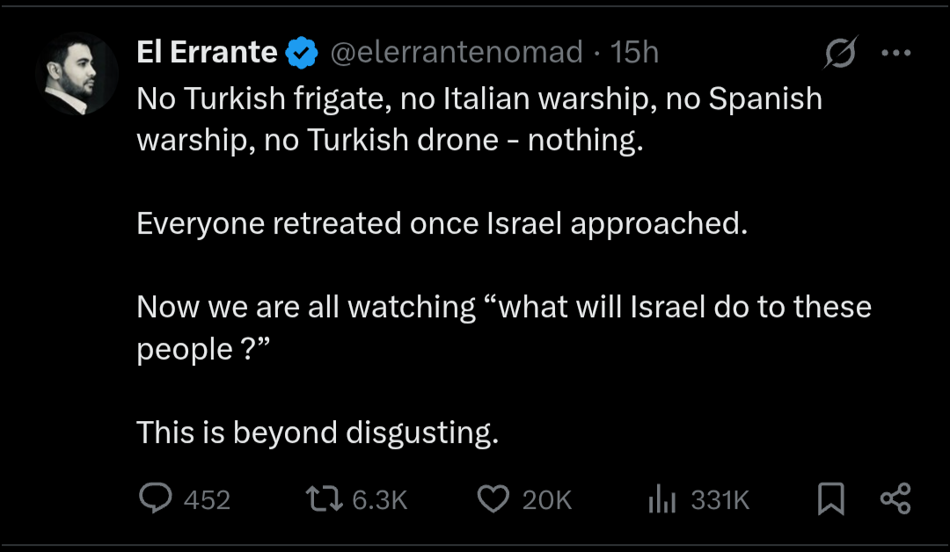The height and width of the screenshot is (552, 950).
Task: Click the 6.3K reposts count
Action: (x=379, y=500)
